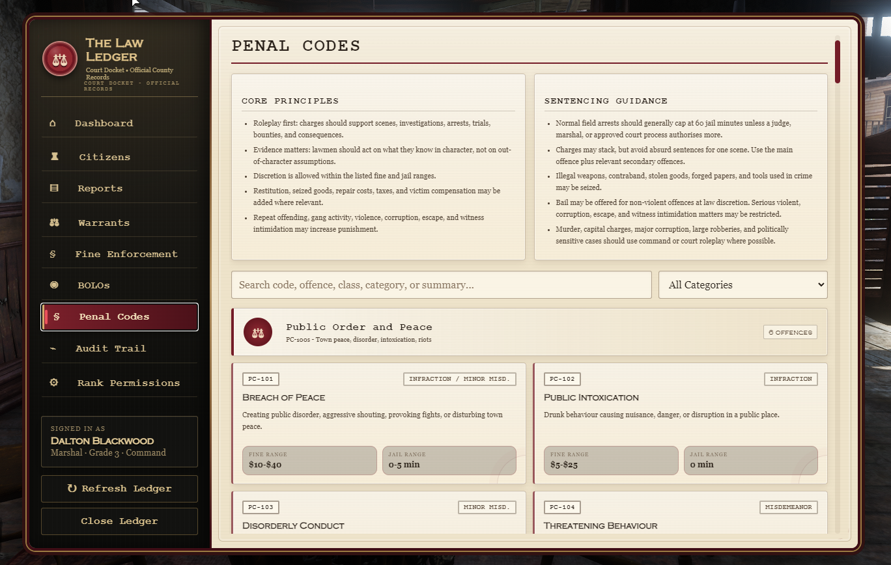
Task: Select the Breach of Peace title
Action: click(283, 398)
